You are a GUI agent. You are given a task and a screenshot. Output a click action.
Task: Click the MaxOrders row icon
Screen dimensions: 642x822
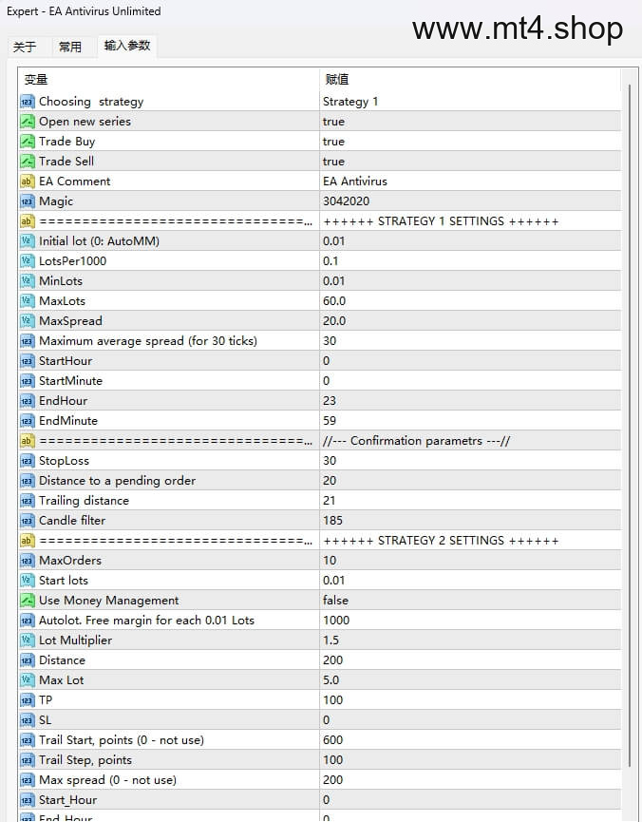click(28, 561)
